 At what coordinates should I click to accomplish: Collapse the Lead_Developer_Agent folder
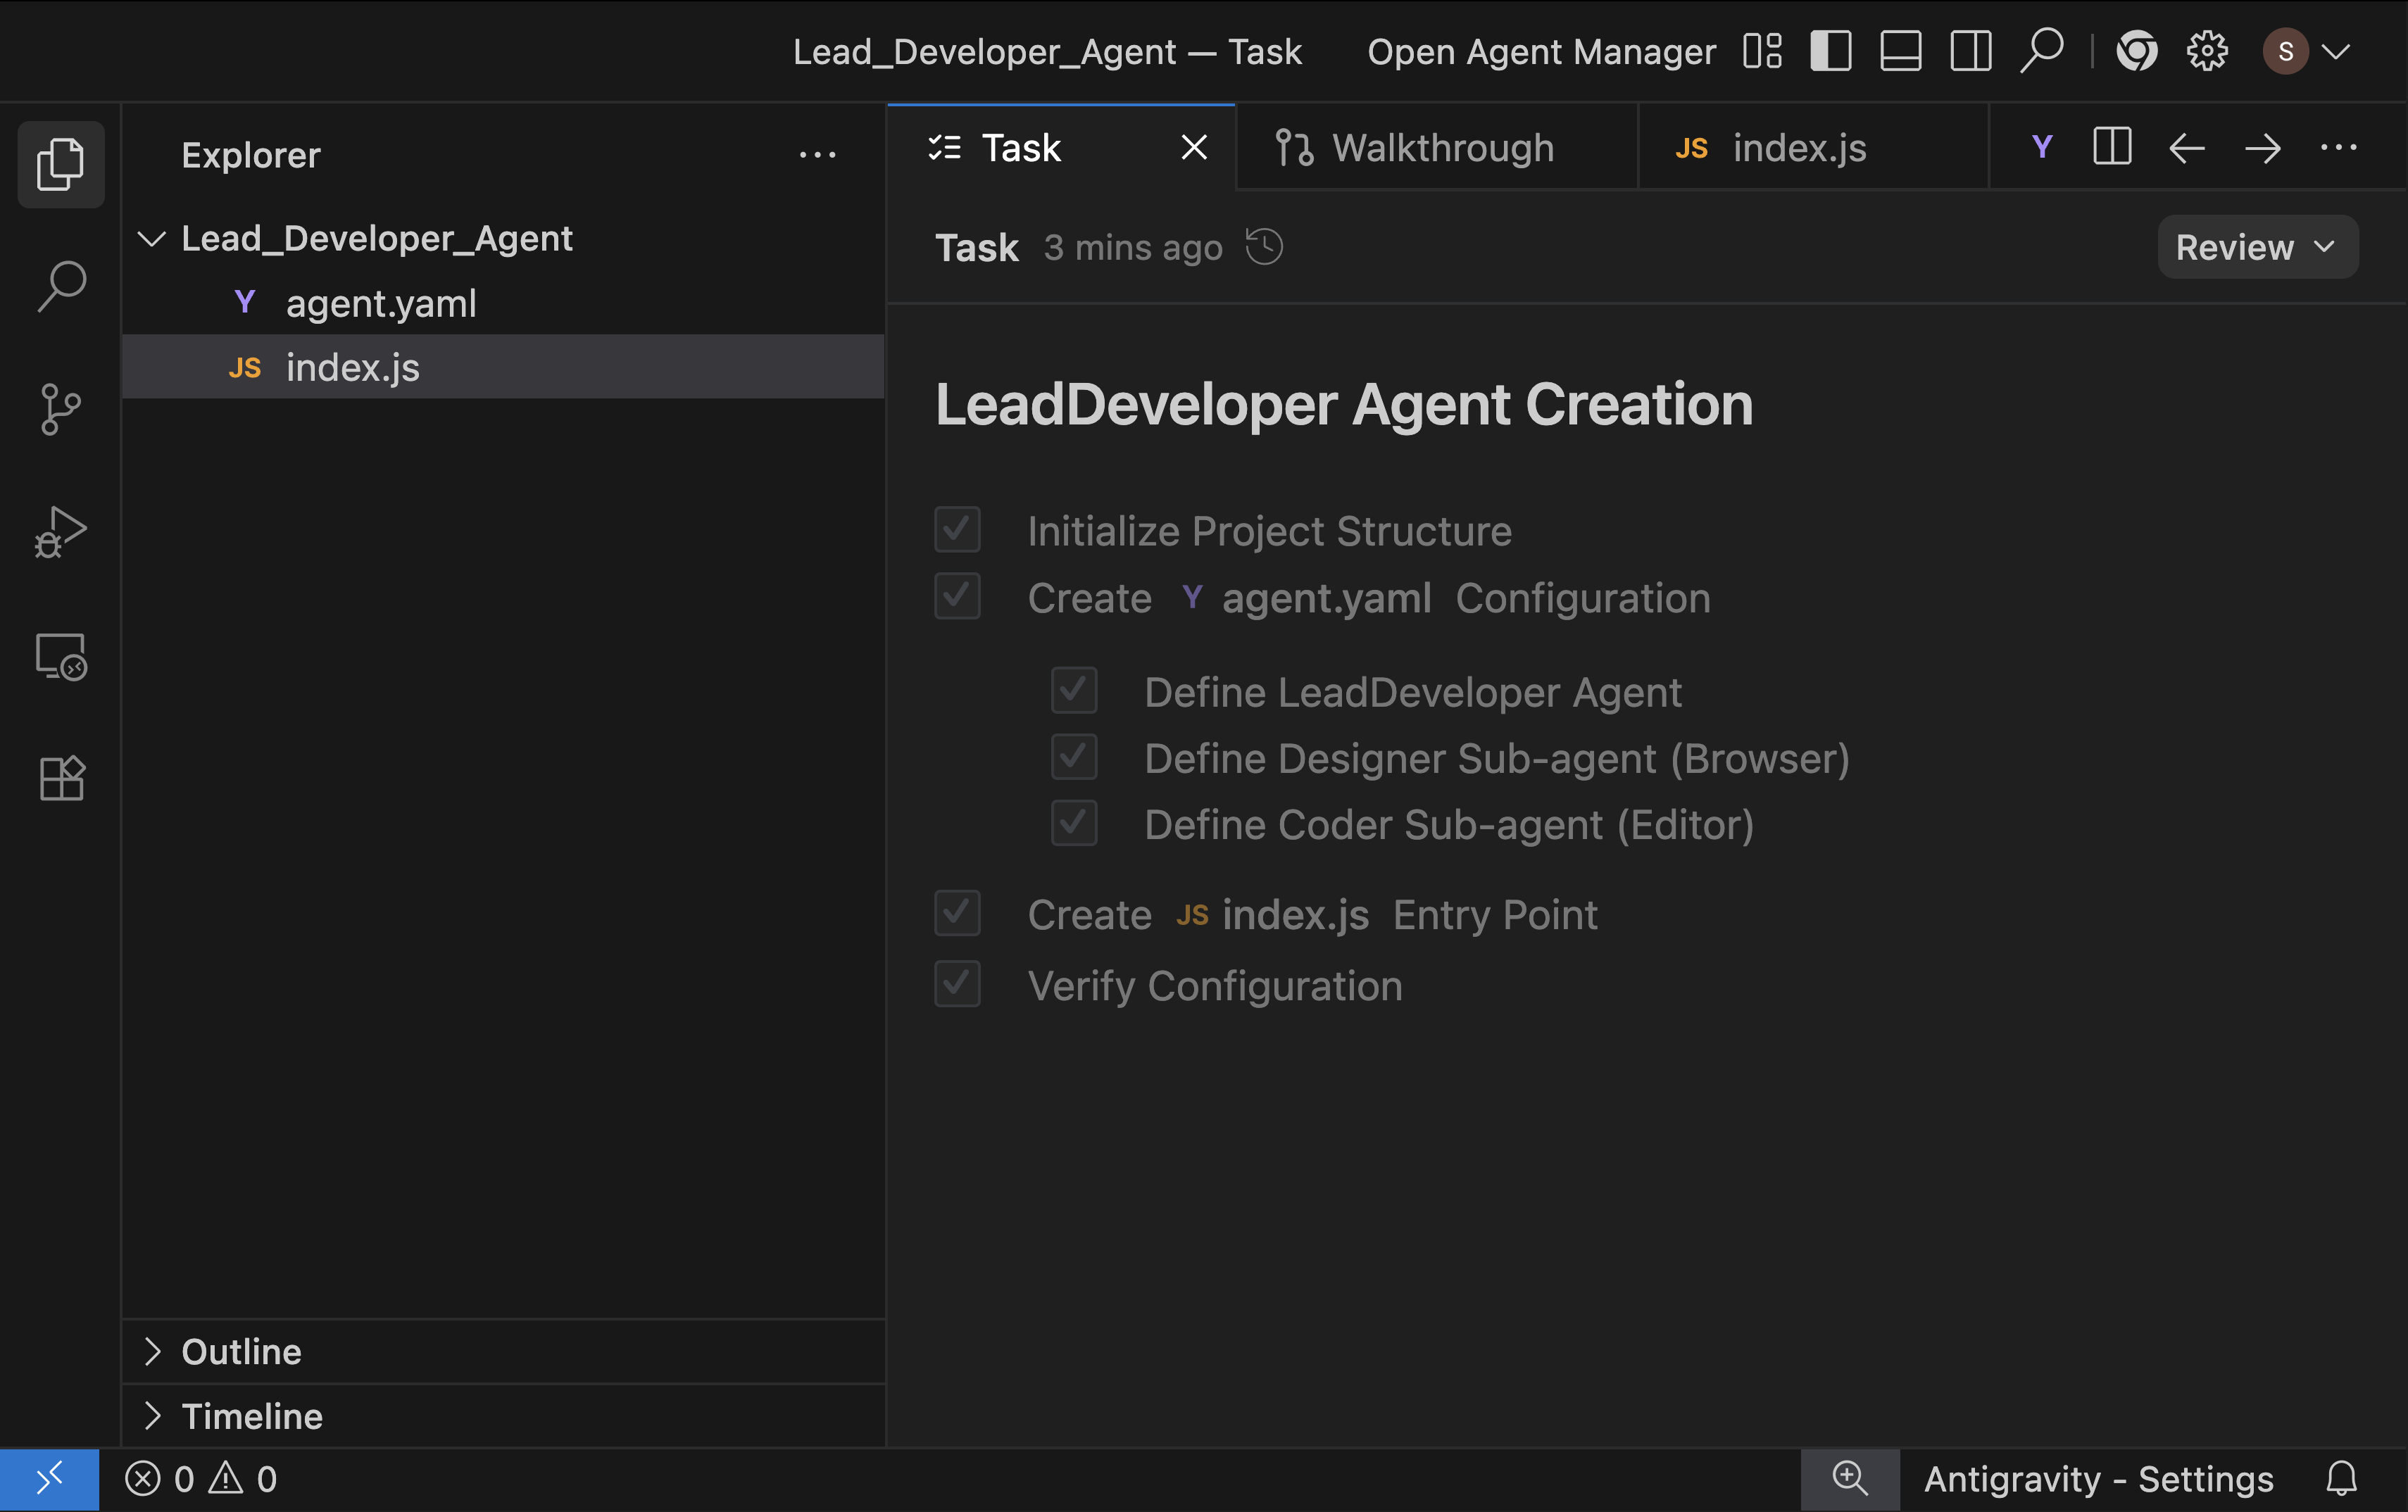pyautogui.click(x=152, y=239)
